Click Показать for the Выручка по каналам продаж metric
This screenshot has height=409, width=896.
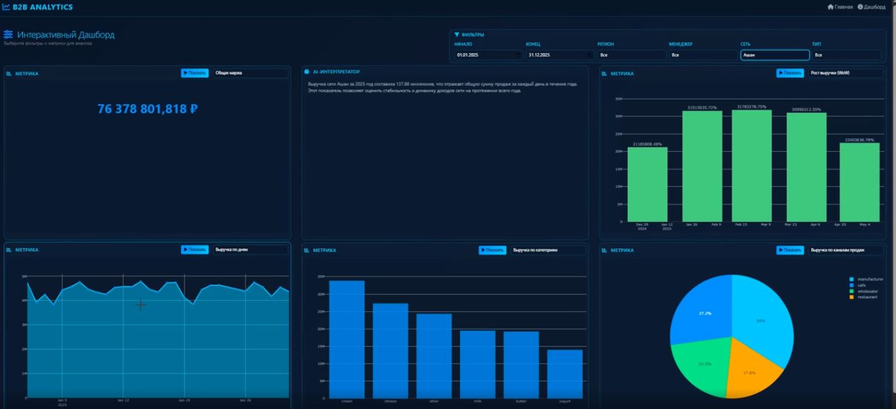pyautogui.click(x=790, y=250)
